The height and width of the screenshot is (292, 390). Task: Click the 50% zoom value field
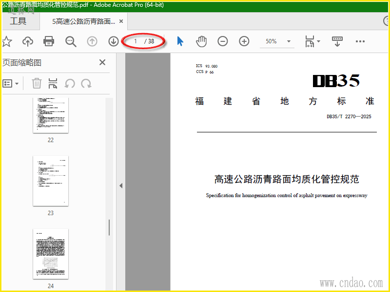tap(271, 41)
